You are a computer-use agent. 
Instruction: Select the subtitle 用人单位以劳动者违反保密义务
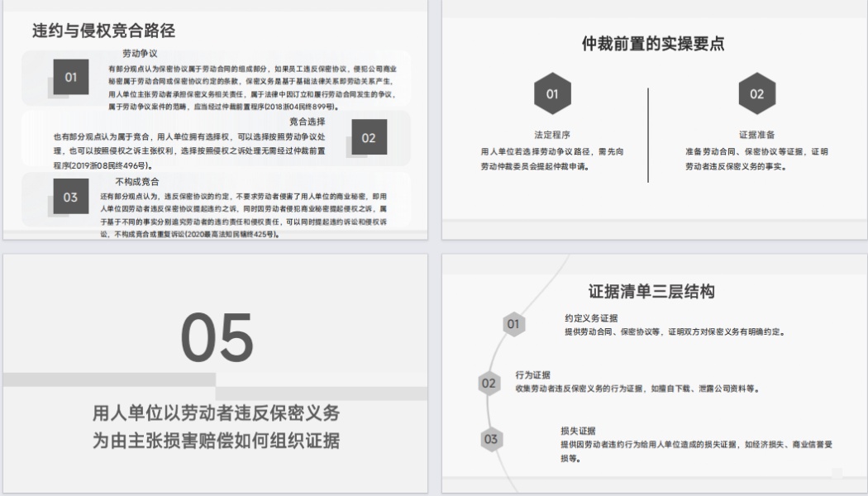tap(216, 413)
